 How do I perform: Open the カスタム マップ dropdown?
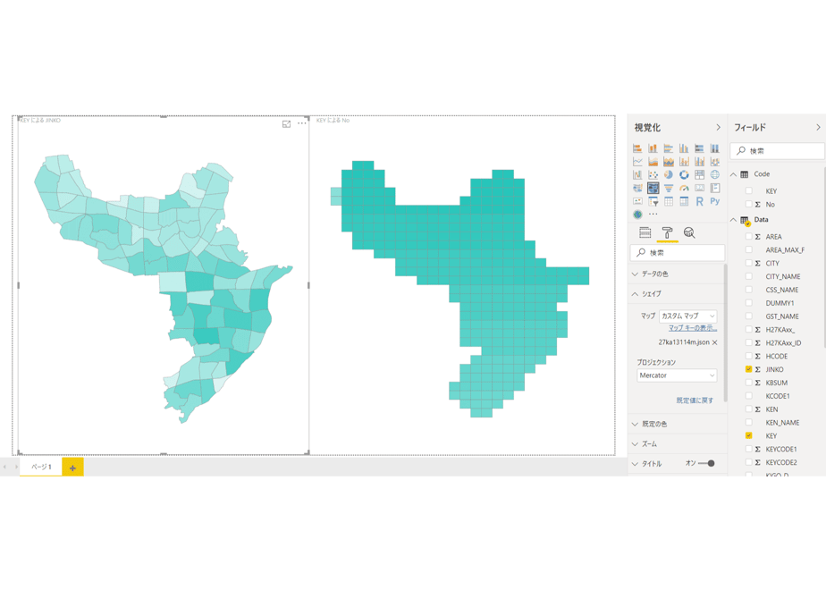pos(688,316)
